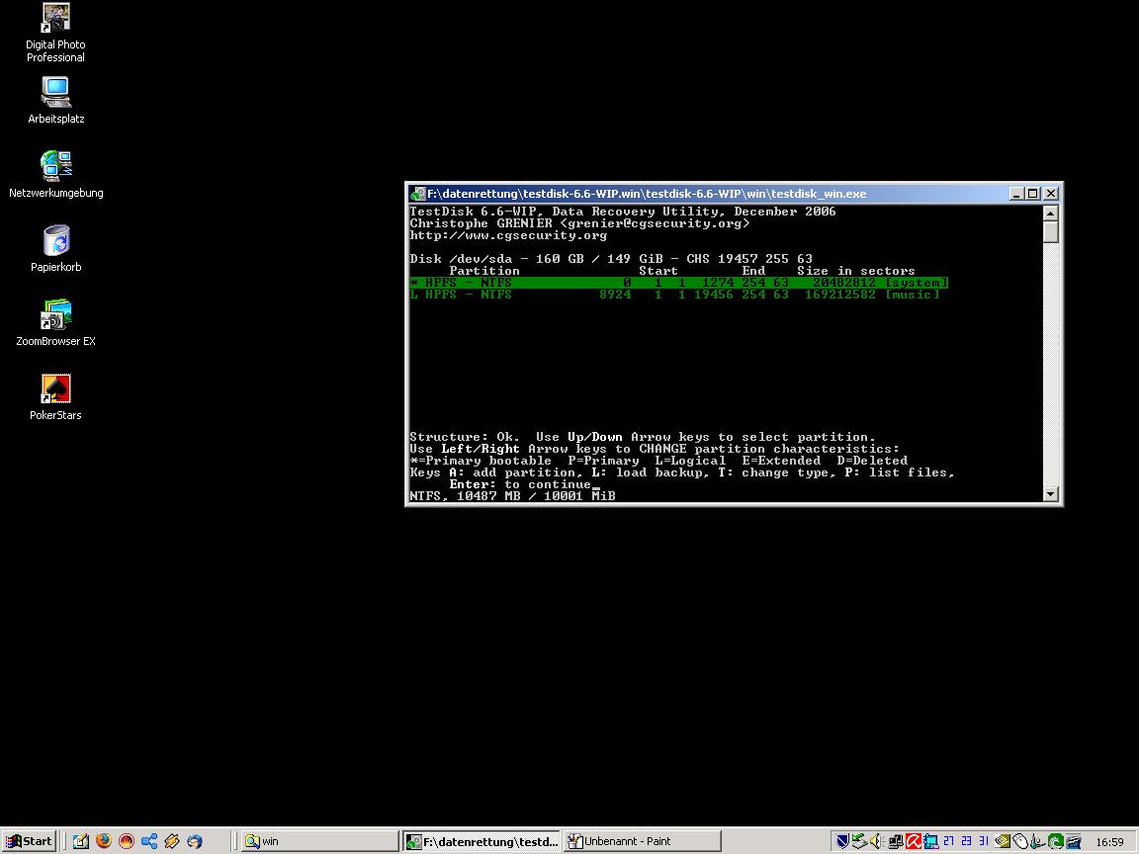Click the 'Structure: Ok.' message text
Viewport: 1139px width, 854px height.
click(465, 437)
